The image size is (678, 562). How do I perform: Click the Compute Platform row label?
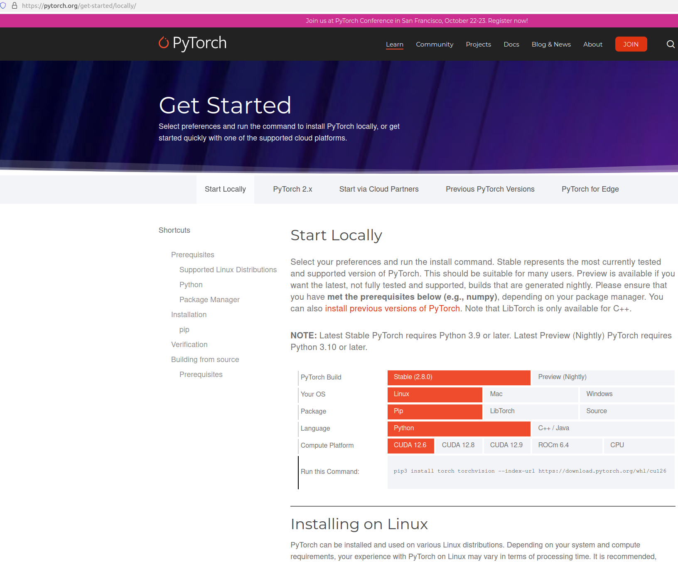(x=327, y=446)
